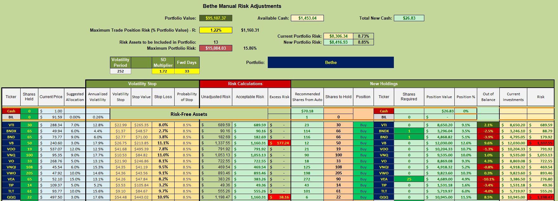This screenshot has width=558, height=201.
Task: Select the Portfolio Value cell $95,107.37
Action: [x=215, y=18]
